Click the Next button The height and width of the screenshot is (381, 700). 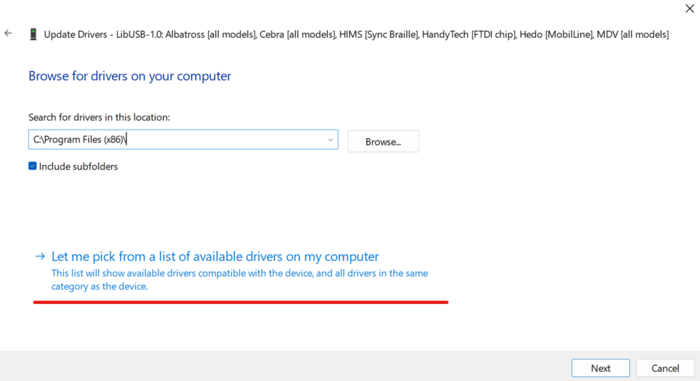[x=600, y=368]
